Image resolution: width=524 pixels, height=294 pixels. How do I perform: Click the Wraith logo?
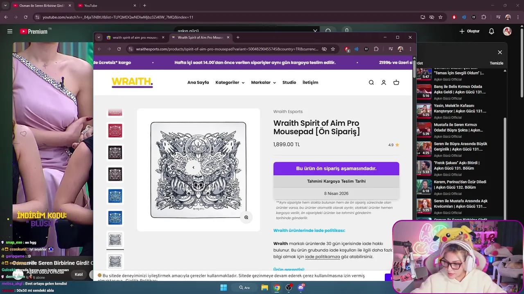pos(132,82)
